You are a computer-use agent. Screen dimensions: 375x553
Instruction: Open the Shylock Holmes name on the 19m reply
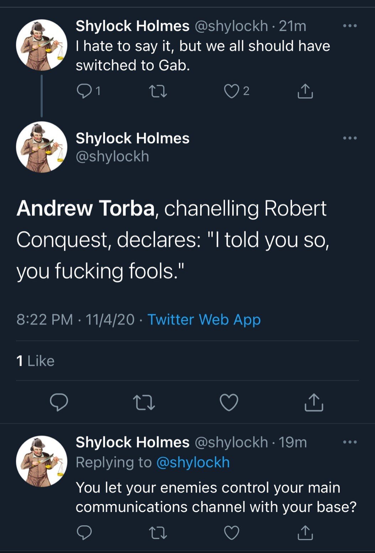(132, 442)
